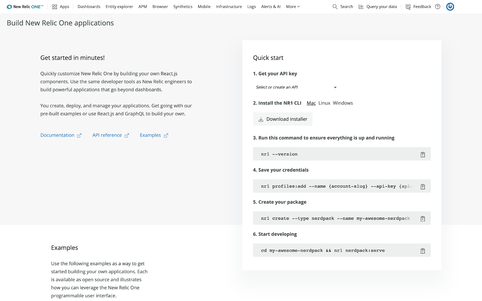Click the external link icon beside Examples

coord(166,135)
